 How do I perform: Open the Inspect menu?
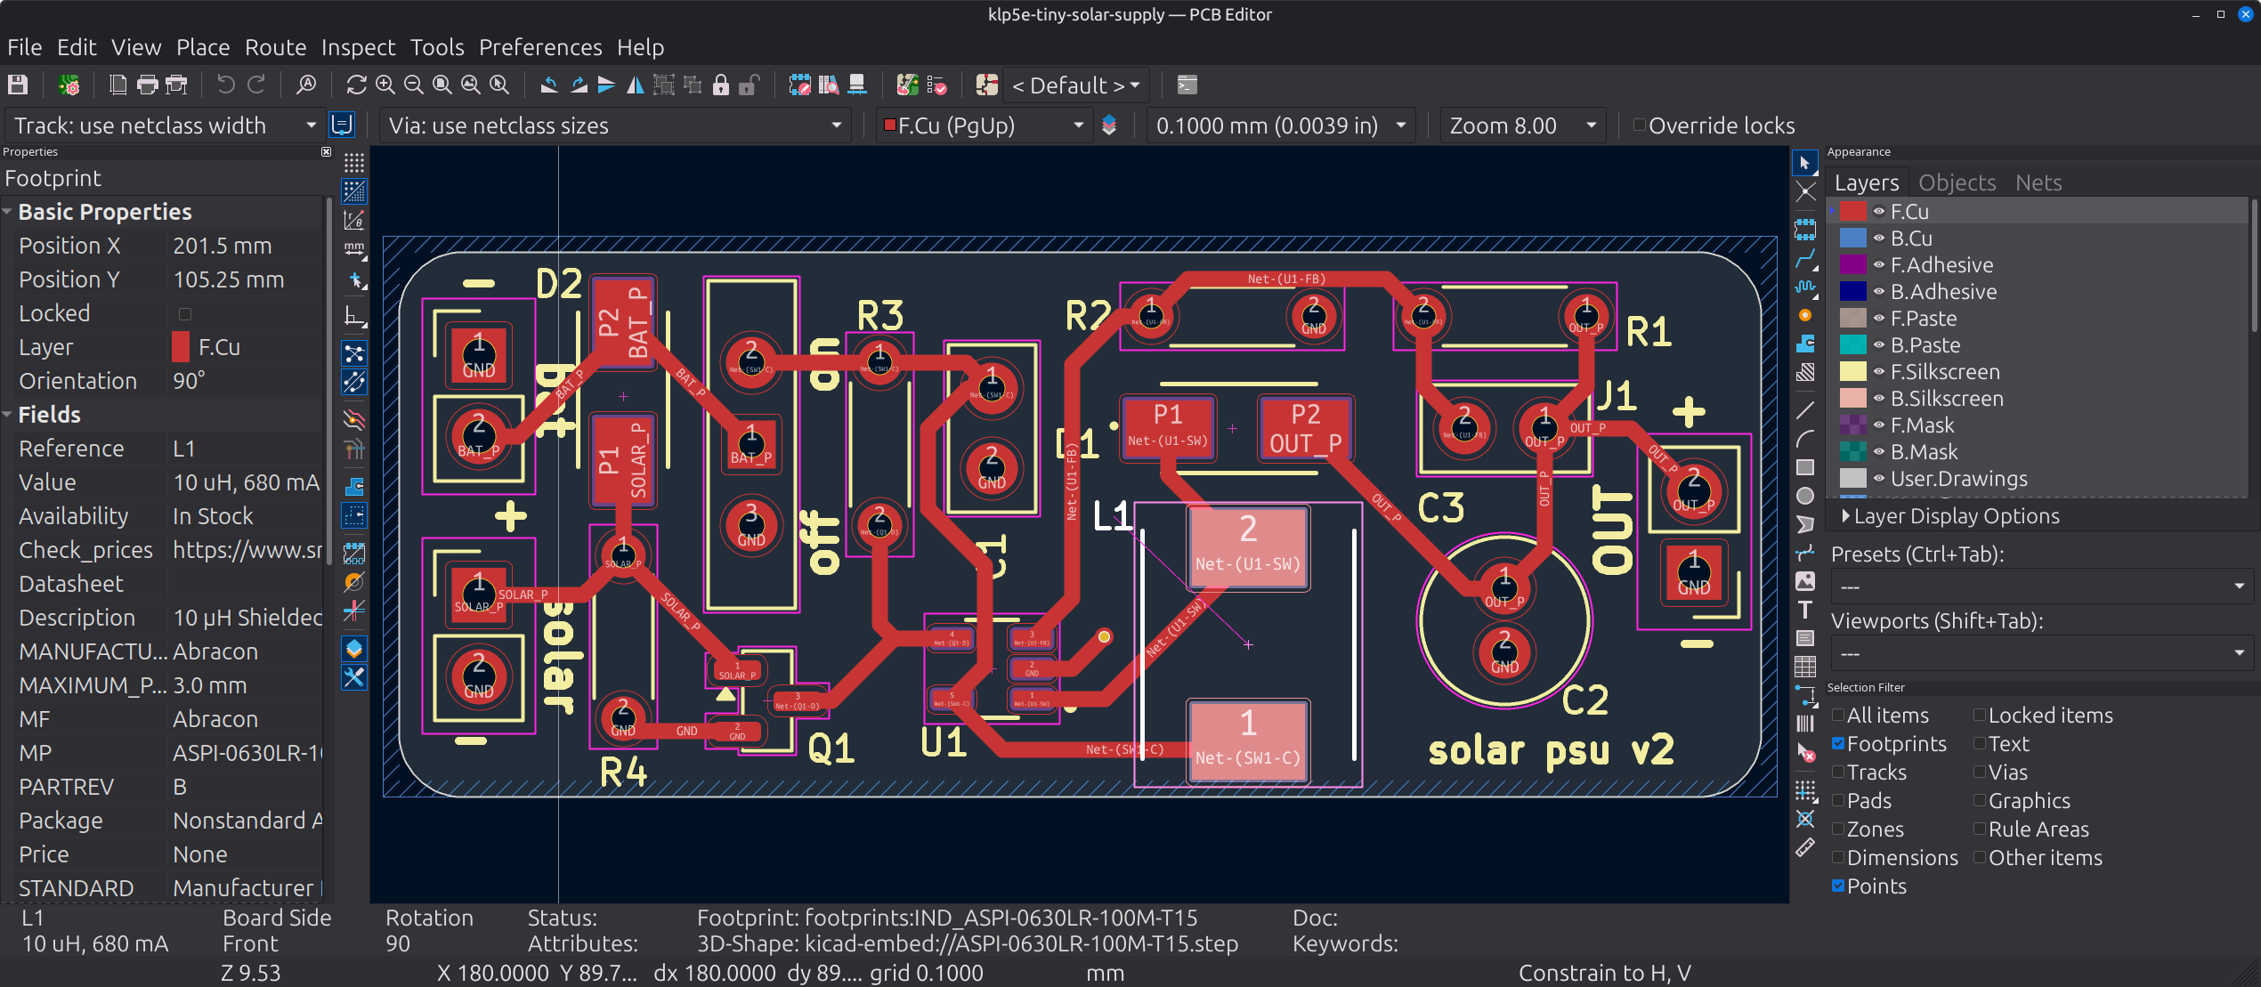click(x=358, y=47)
